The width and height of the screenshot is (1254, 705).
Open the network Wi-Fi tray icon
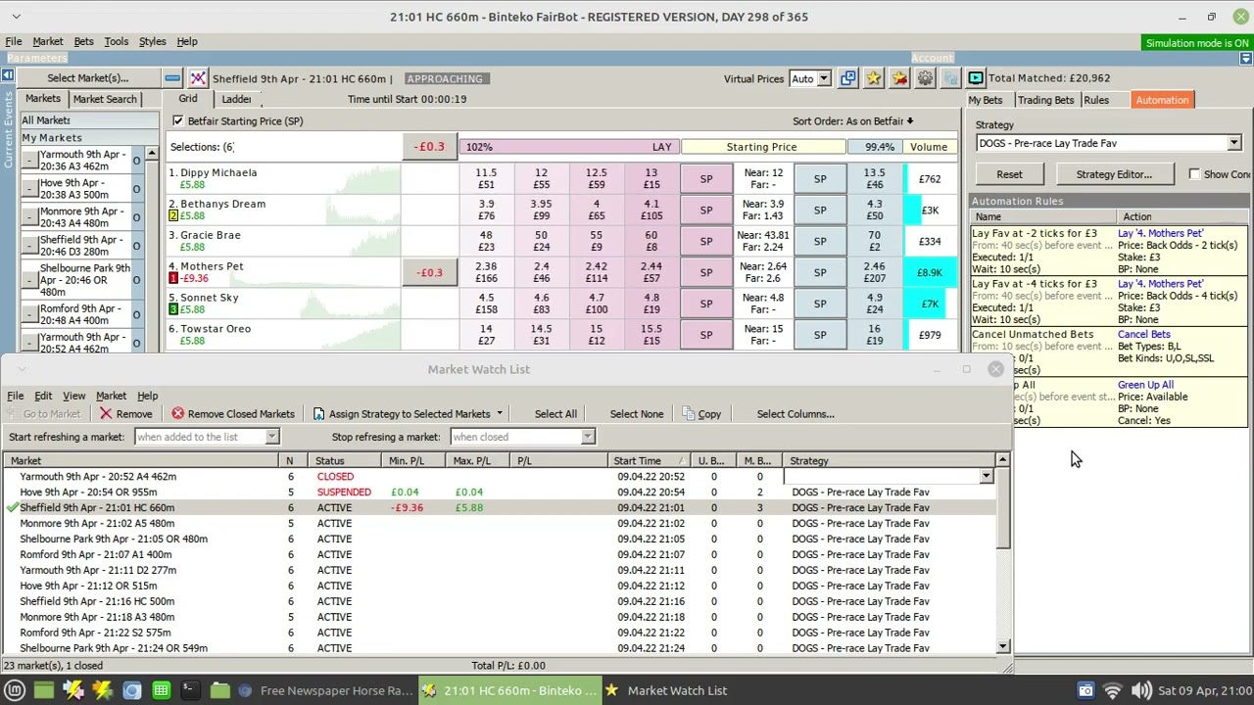(1113, 690)
